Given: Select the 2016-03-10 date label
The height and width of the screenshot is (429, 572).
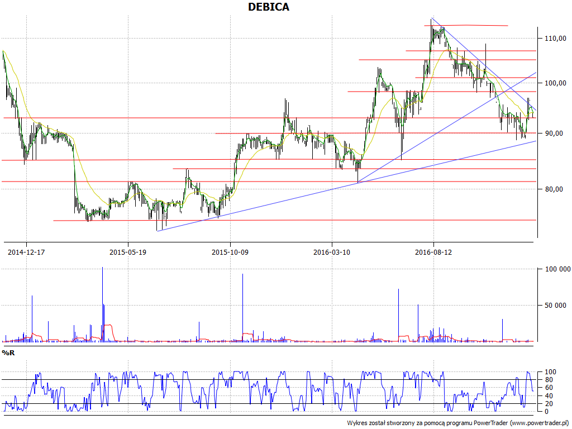Looking at the screenshot, I should (x=332, y=252).
